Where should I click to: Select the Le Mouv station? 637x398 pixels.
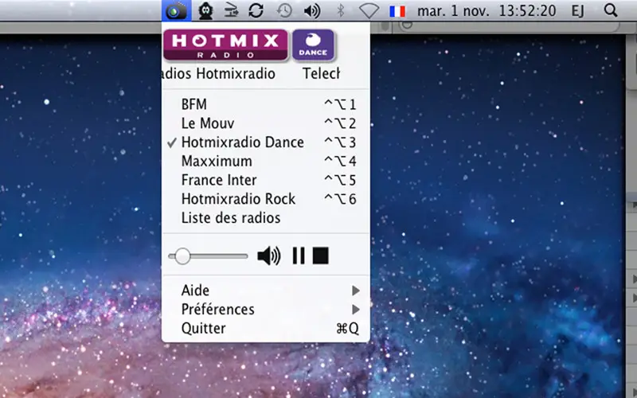266,123
